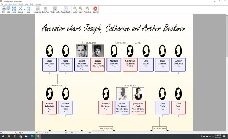Zoom out with the Smaller magnifier

pos(75,9)
